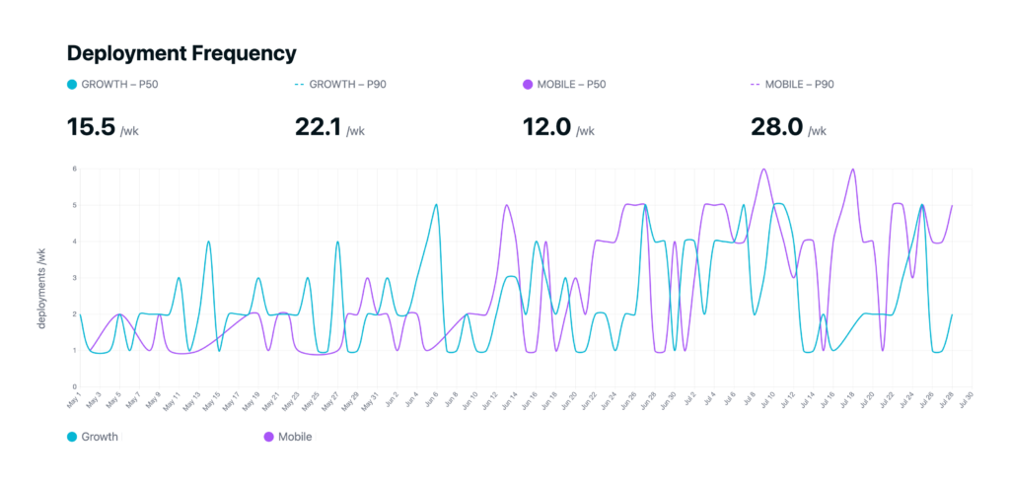Click the Jul 2 x-axis label
The height and width of the screenshot is (484, 1010).
pos(689,399)
